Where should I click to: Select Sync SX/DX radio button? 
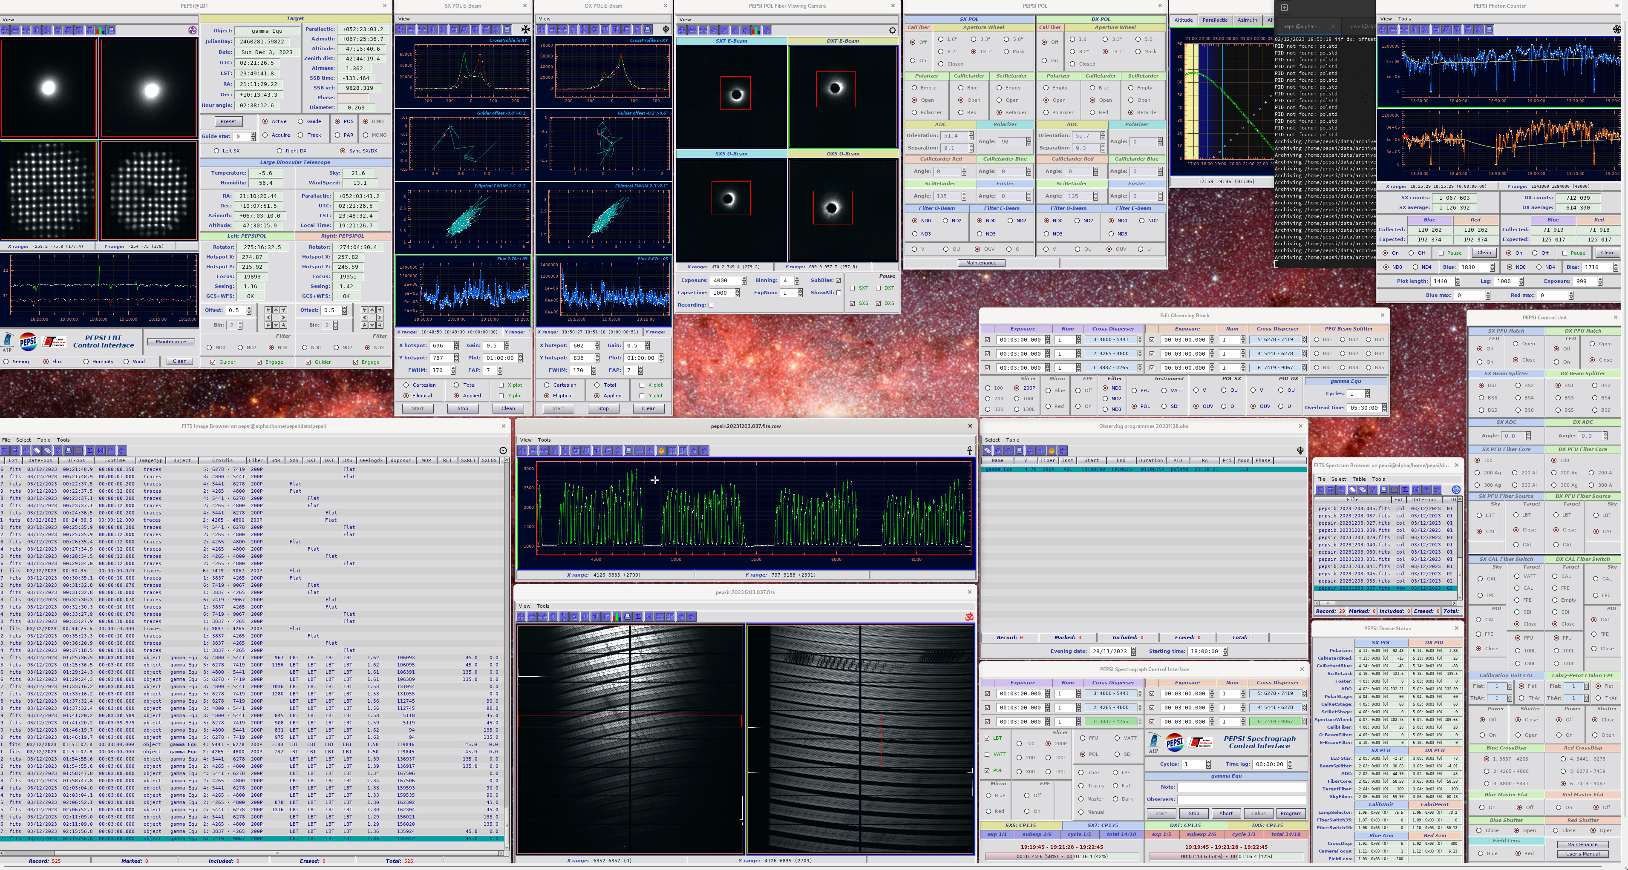pos(343,151)
